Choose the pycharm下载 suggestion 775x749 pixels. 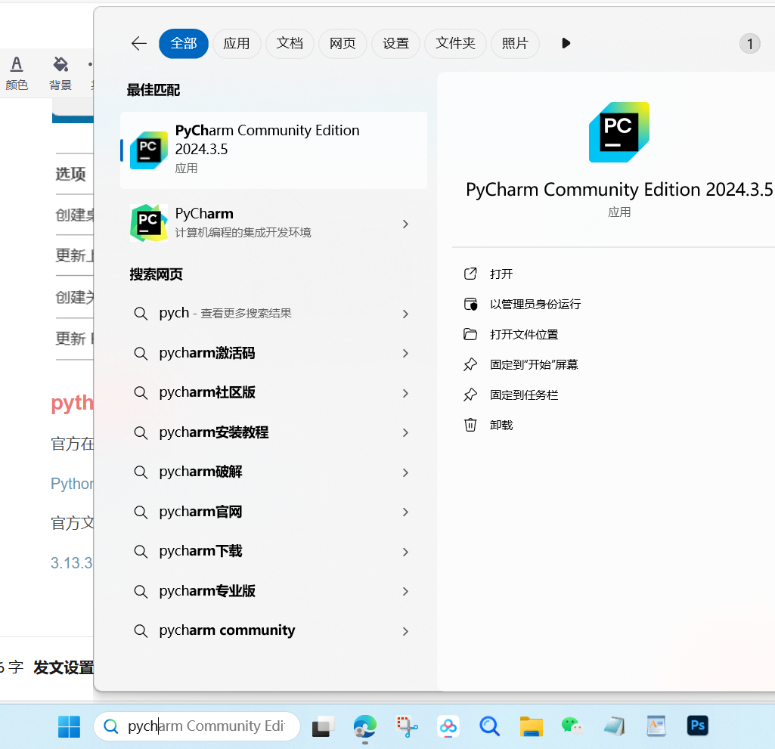tap(273, 552)
